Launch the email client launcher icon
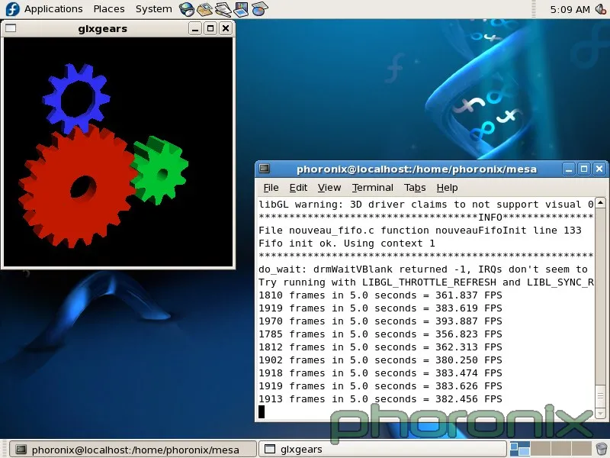This screenshot has height=458, width=610. click(204, 9)
